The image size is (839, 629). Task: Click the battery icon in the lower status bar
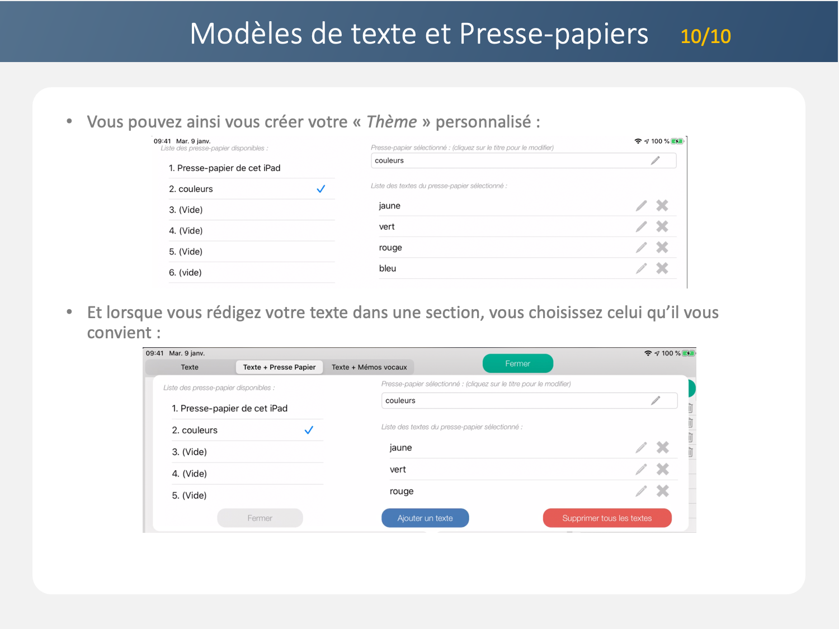click(688, 353)
